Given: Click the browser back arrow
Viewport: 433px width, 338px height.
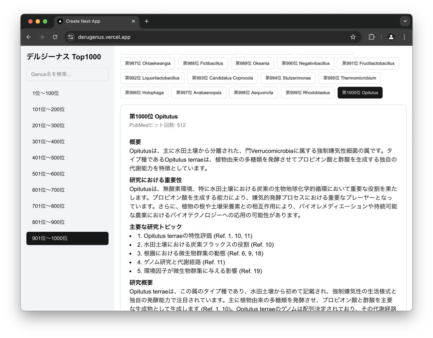Looking at the screenshot, I should point(29,37).
